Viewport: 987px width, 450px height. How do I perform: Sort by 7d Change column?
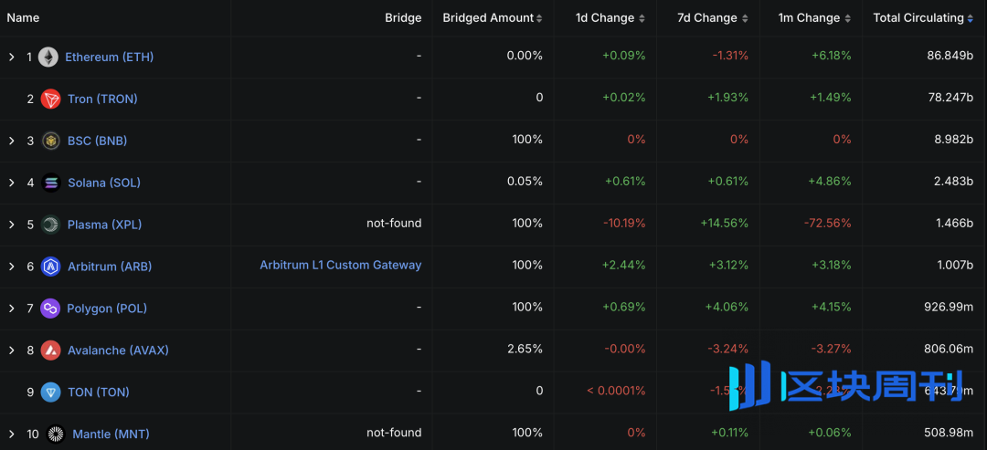coord(713,18)
